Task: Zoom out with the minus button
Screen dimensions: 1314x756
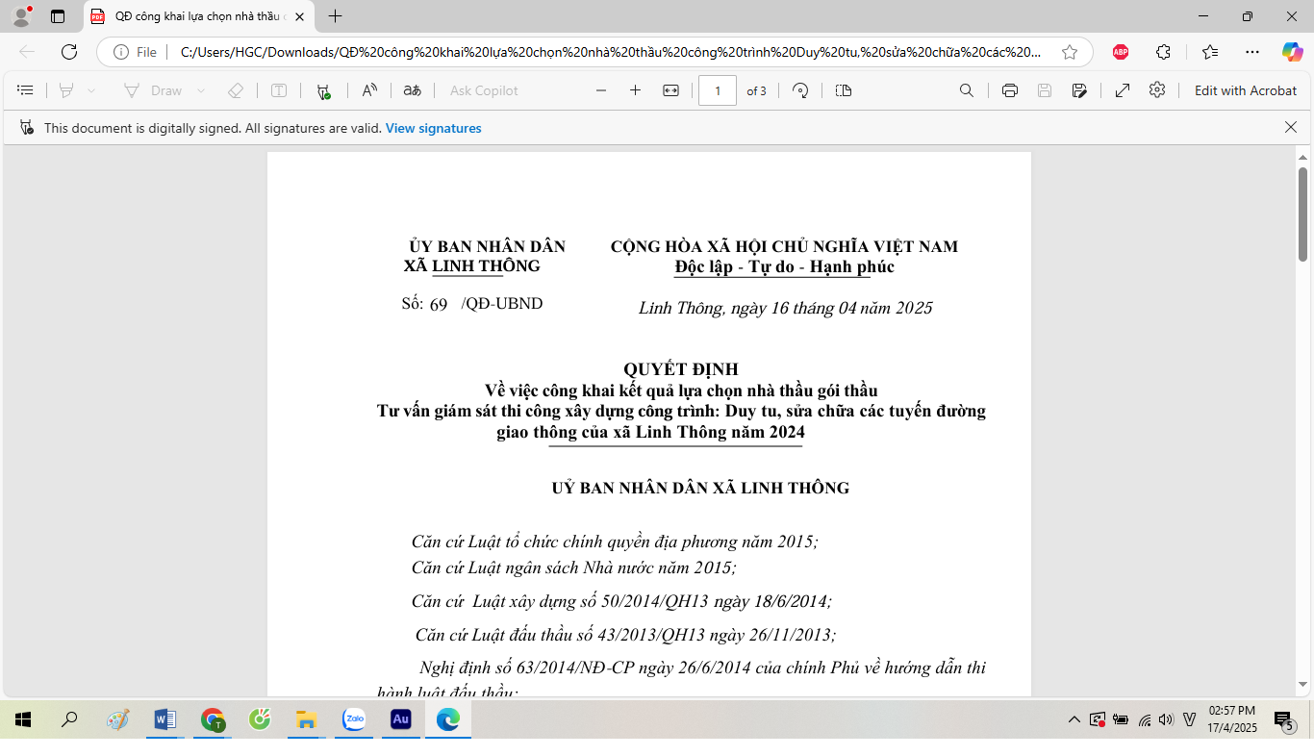Action: point(601,90)
